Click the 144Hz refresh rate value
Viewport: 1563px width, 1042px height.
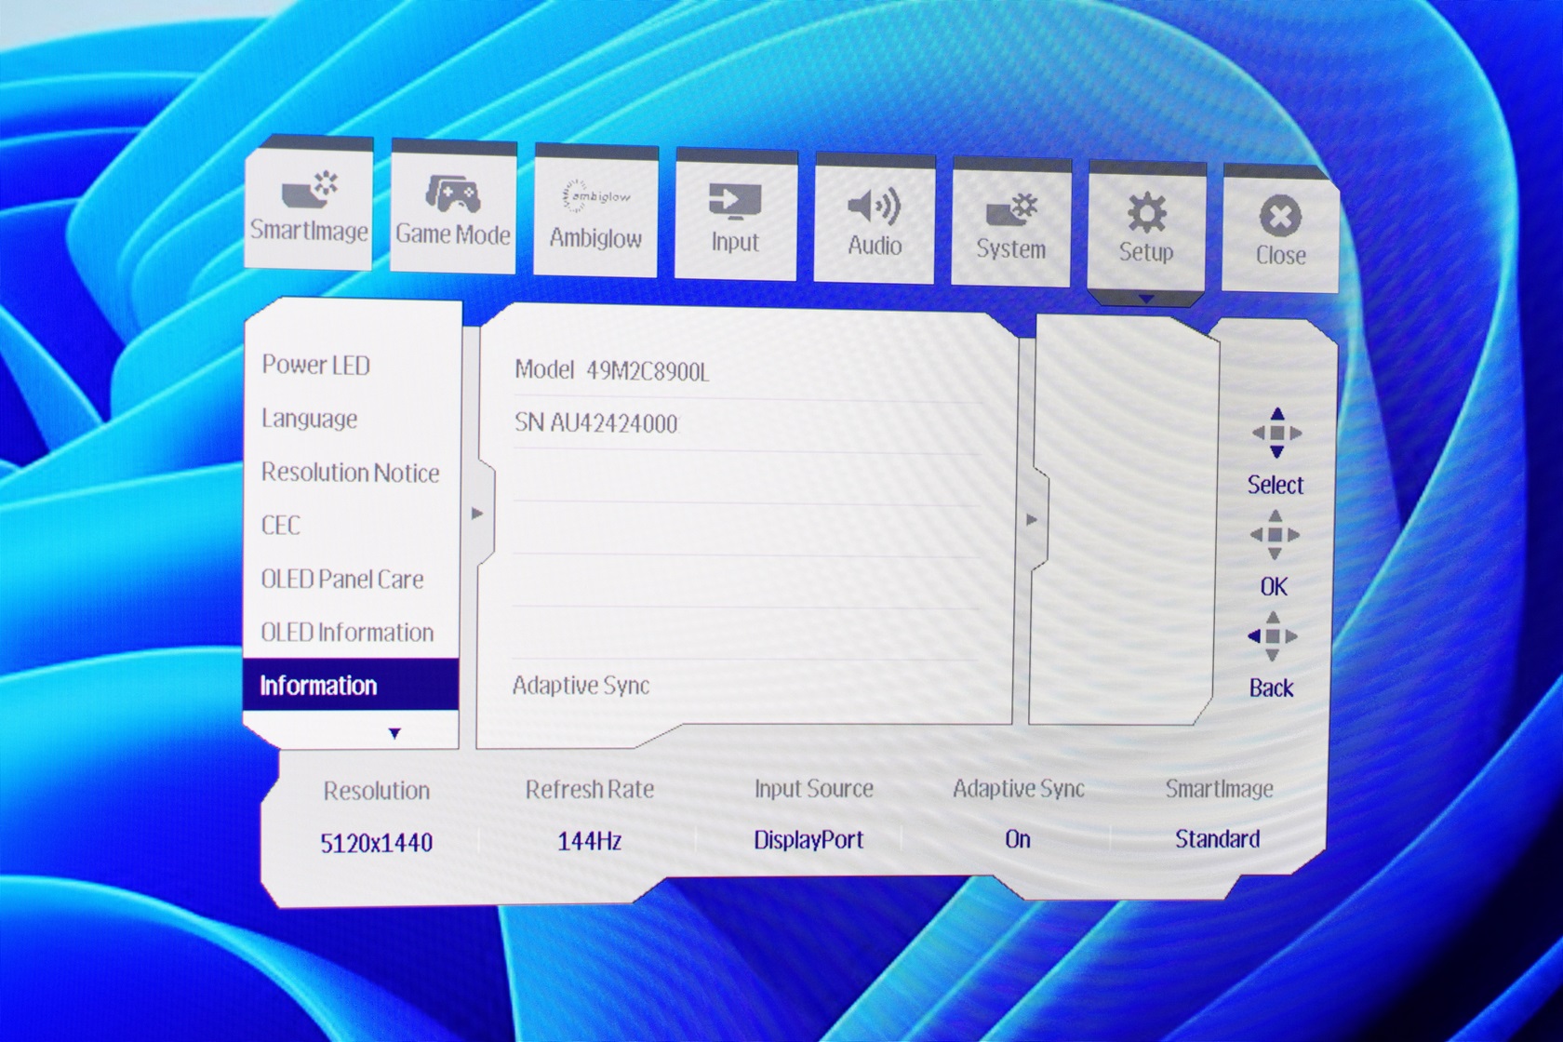(x=589, y=842)
